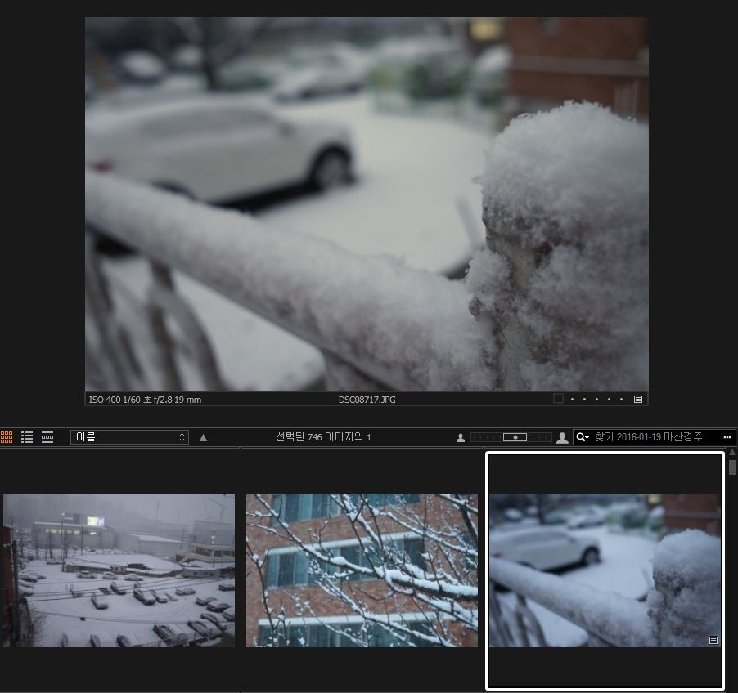Screen dimensions: 738x693
Task: Click the large thumbnail size icon
Action: [562, 438]
